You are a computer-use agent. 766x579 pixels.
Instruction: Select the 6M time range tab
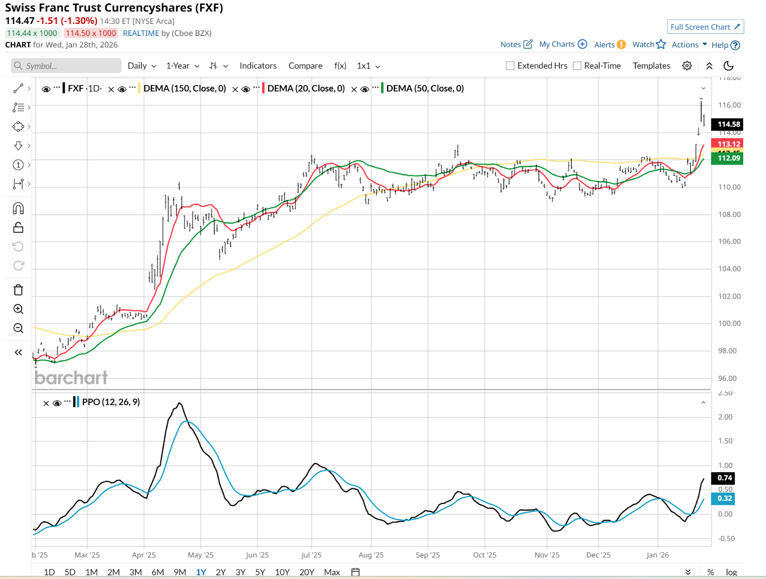(158, 572)
